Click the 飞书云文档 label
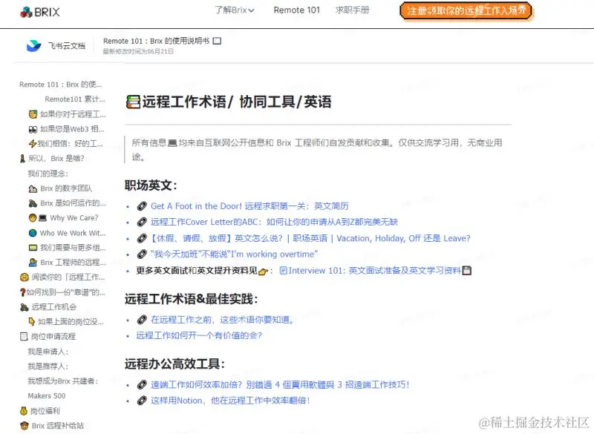This screenshot has width=594, height=434. 67,46
